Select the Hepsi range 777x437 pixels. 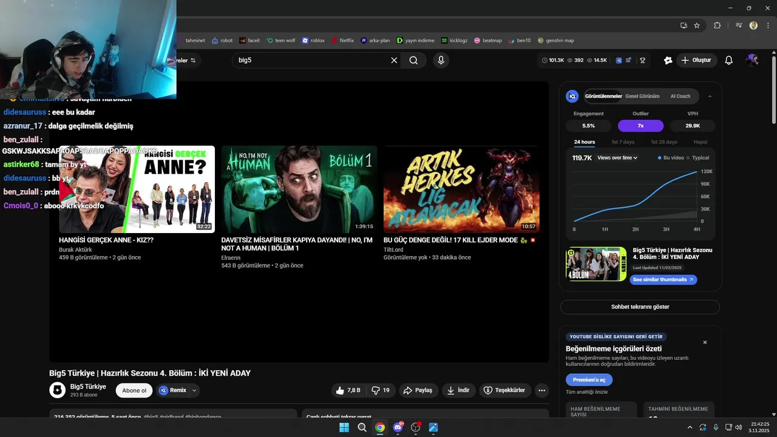click(x=701, y=142)
